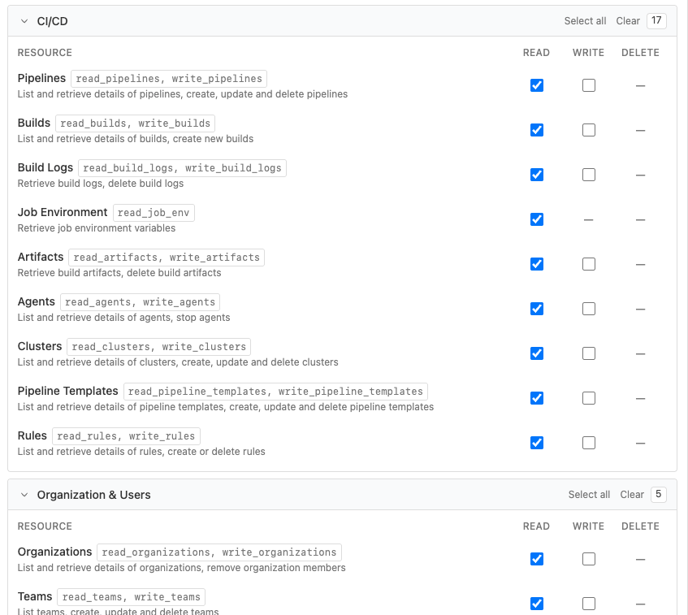Click the CI/CD section title

coord(52,21)
